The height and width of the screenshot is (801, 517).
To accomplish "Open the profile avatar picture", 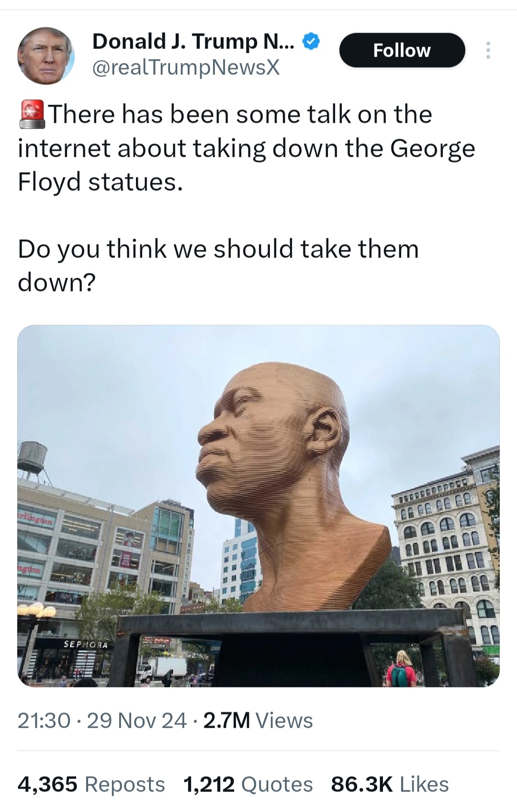I will tap(46, 55).
